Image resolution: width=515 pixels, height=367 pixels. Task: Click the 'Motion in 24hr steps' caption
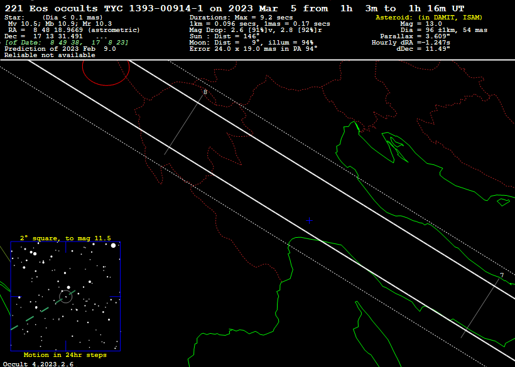(65, 355)
